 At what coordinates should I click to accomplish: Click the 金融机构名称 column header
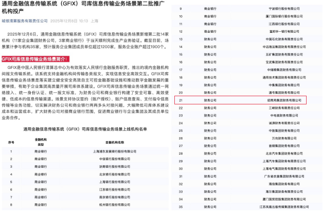[115, 142]
